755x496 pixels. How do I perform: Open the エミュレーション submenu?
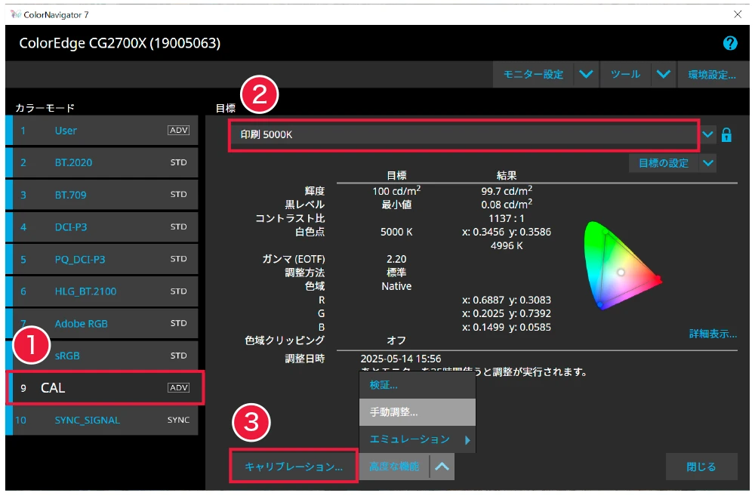click(x=418, y=439)
